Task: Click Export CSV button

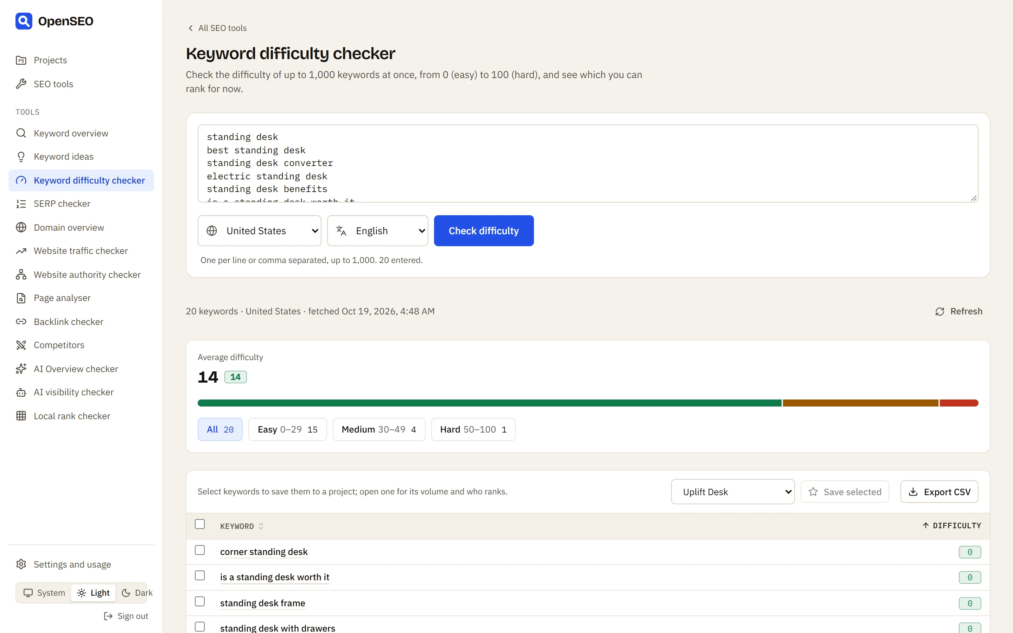Action: point(939,492)
